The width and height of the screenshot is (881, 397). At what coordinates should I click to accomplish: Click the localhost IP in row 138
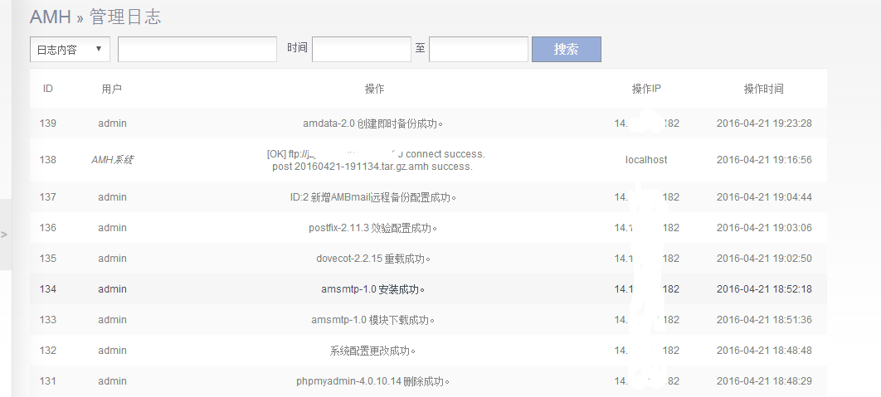(646, 160)
